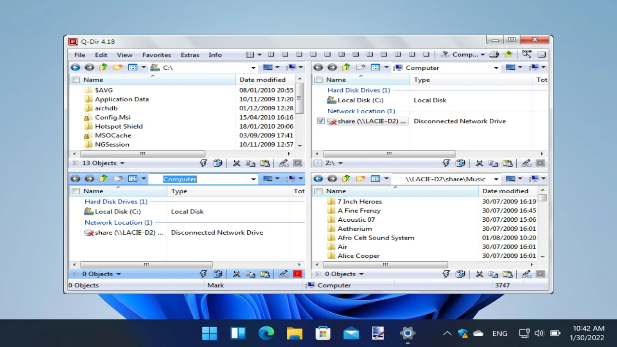Click the zoom magnifier icon in main toolbar

click(527, 54)
